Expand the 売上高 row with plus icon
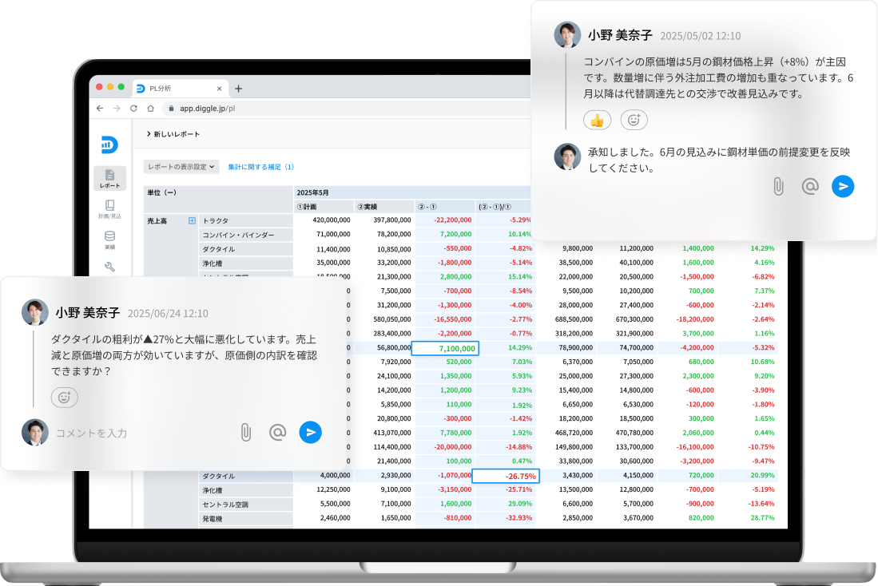Screen dimensions: 878x586 tap(192, 220)
